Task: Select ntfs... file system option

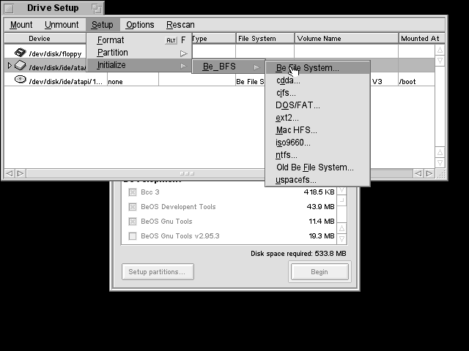Action: click(317, 155)
